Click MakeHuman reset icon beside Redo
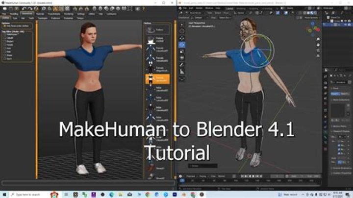Viewport: 353px width, 198px height. tap(36, 9)
